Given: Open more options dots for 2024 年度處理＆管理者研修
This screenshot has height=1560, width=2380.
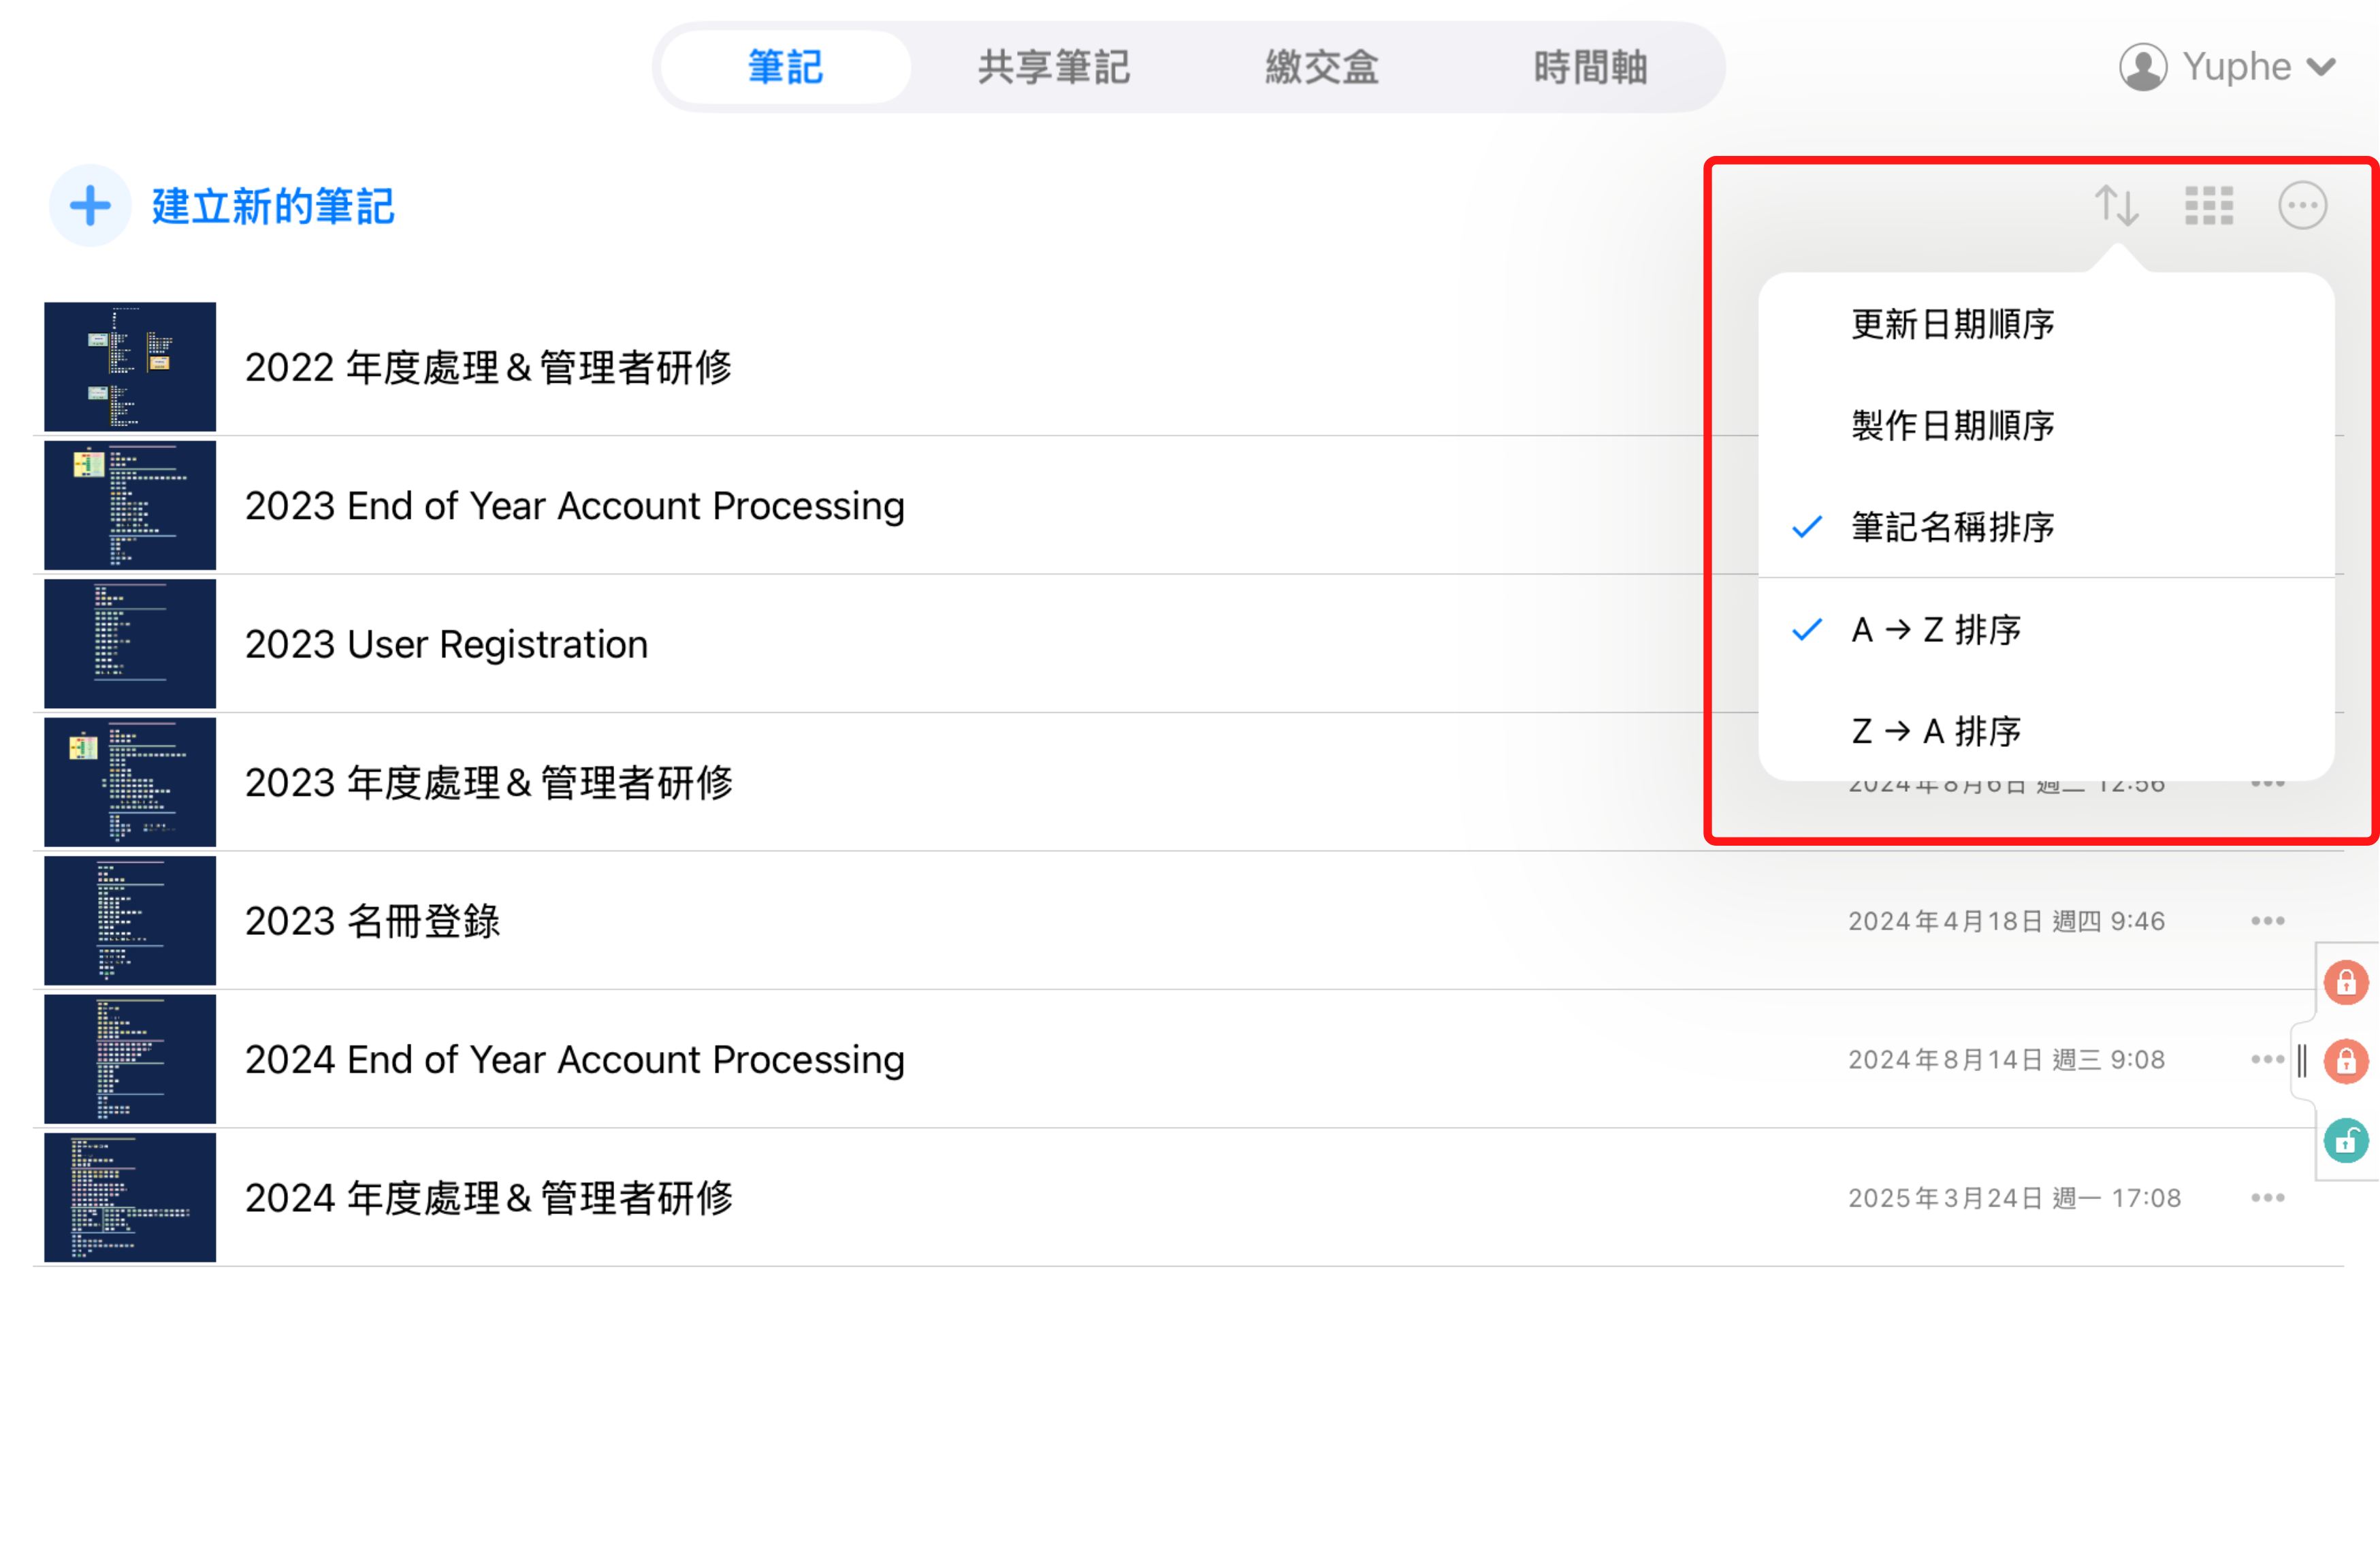Looking at the screenshot, I should (x=2266, y=1198).
